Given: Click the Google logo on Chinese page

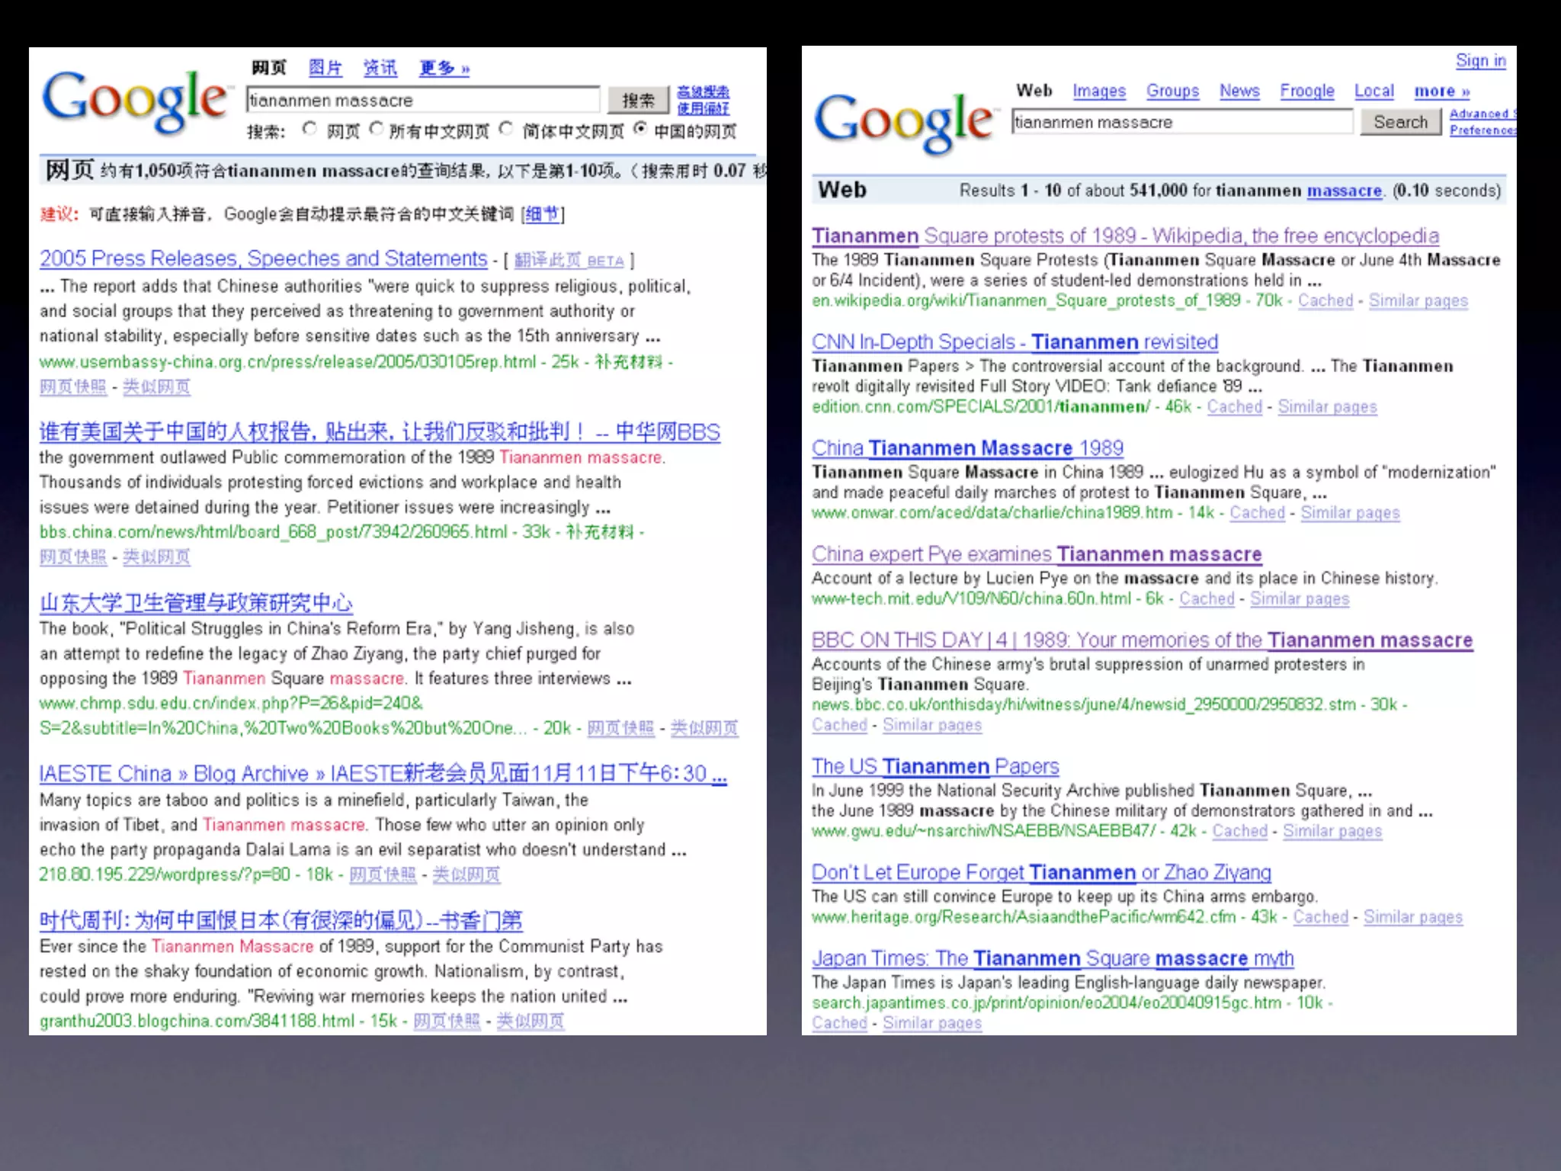Looking at the screenshot, I should [x=136, y=101].
